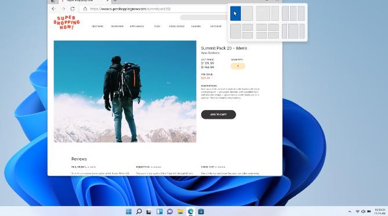Open File Explorer from taskbar

click(180, 211)
